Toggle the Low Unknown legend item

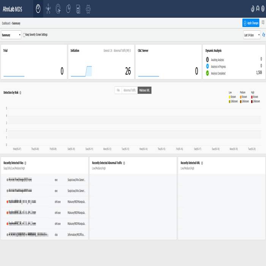pyautogui.click(x=230, y=101)
